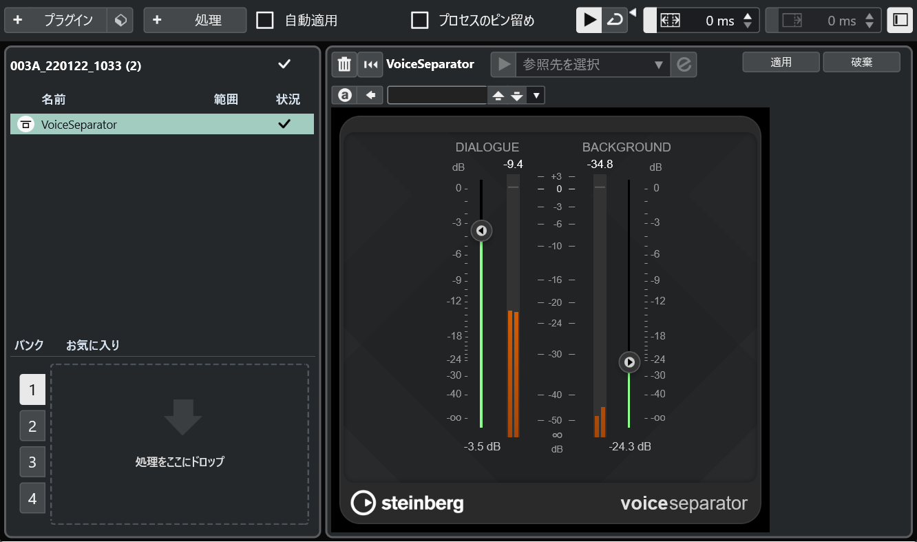This screenshot has height=542, width=917.
Task: Delete the process with the trash icon
Action: 344,64
